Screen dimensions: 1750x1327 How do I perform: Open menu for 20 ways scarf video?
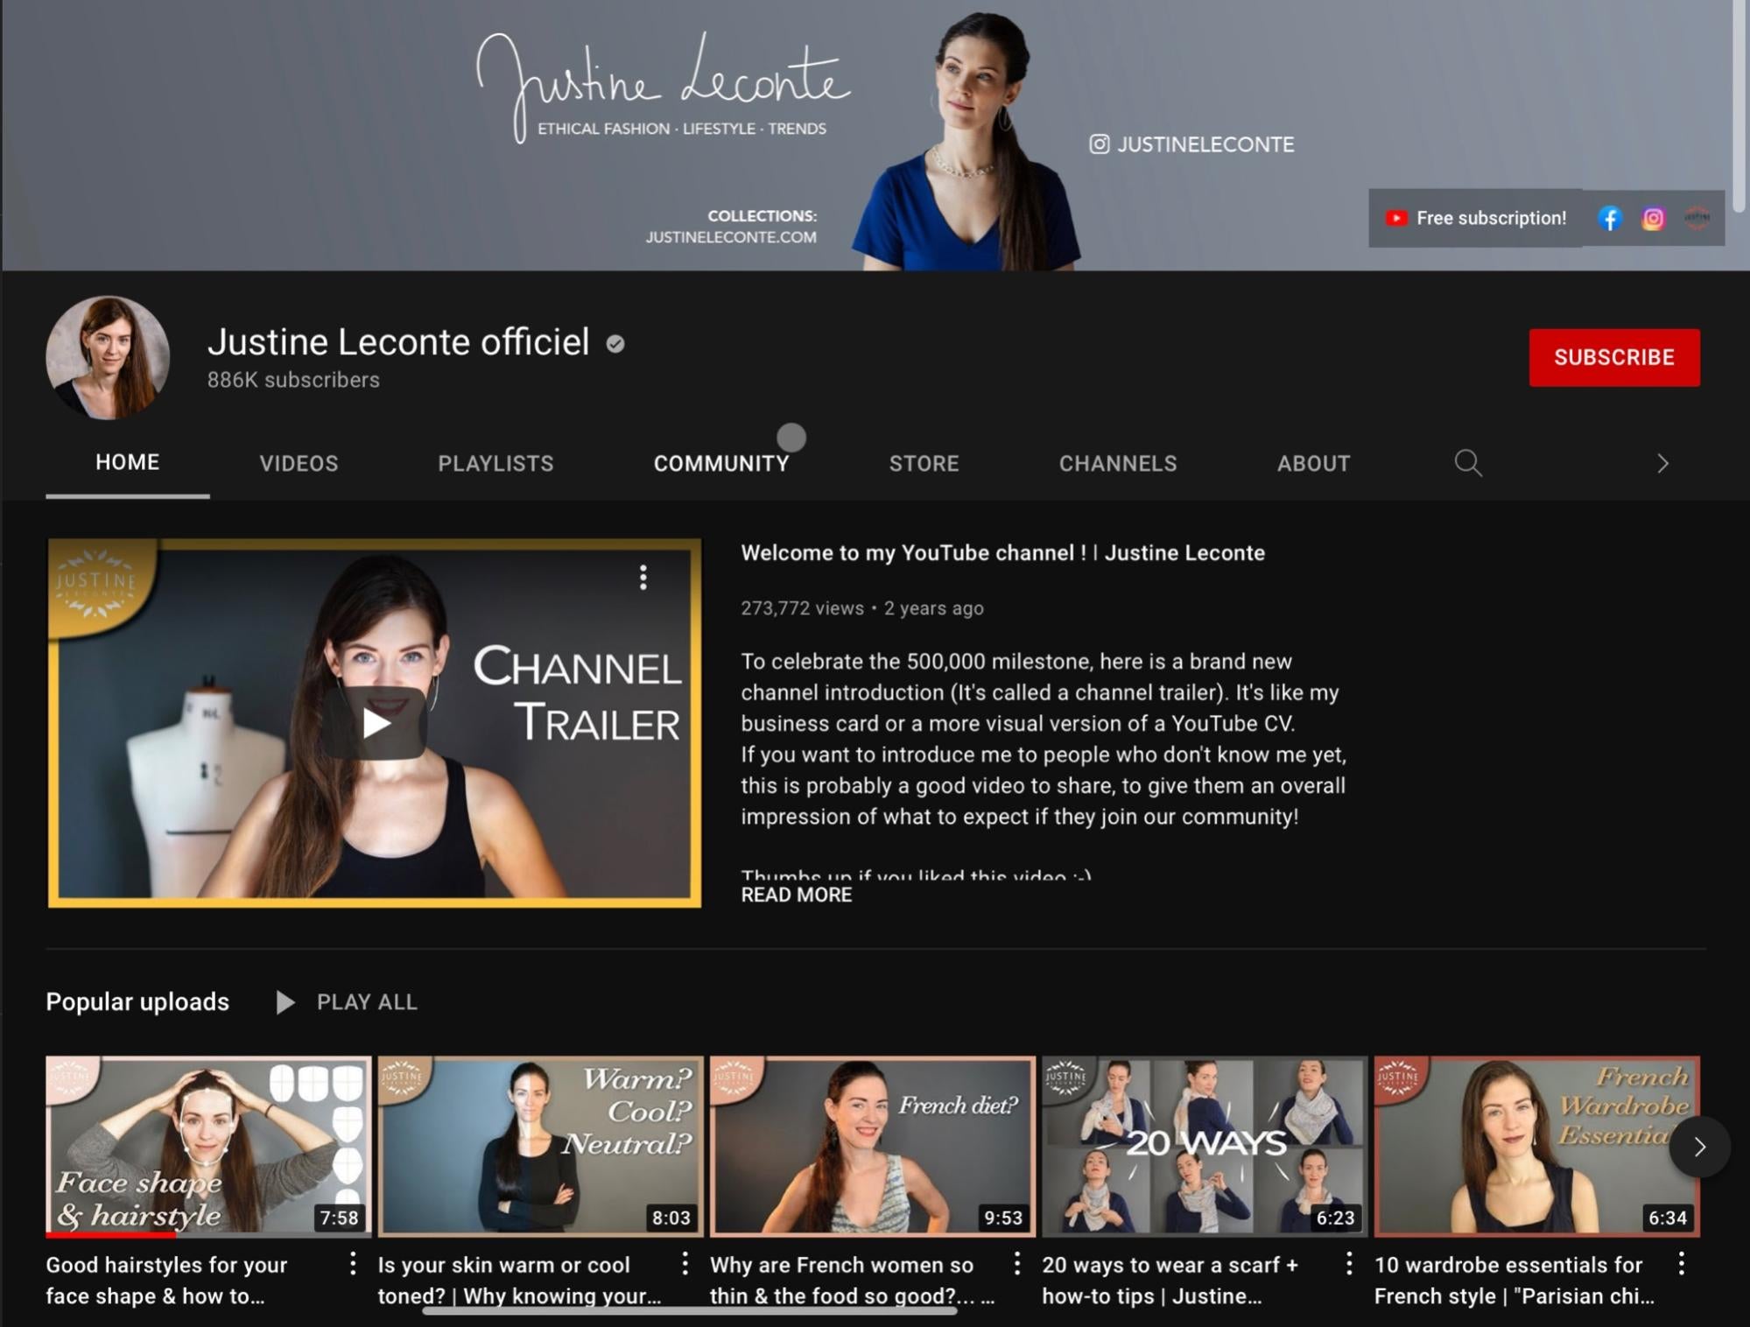coord(1349,1264)
